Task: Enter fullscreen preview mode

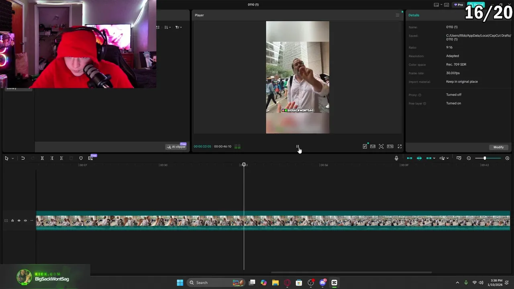Action: click(400, 147)
